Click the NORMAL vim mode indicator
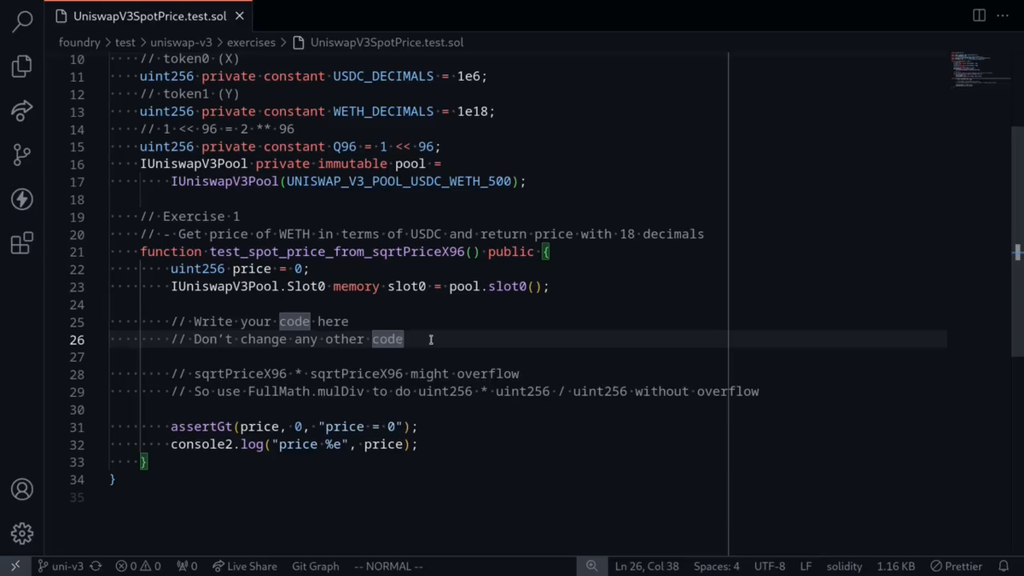The image size is (1024, 576). pyautogui.click(x=388, y=566)
